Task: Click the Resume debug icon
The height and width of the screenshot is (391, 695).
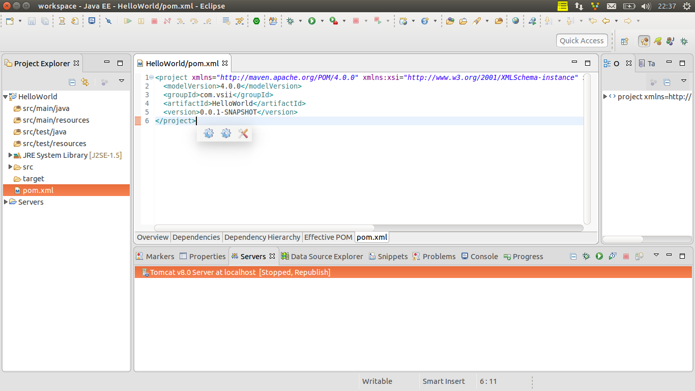Action: click(128, 21)
